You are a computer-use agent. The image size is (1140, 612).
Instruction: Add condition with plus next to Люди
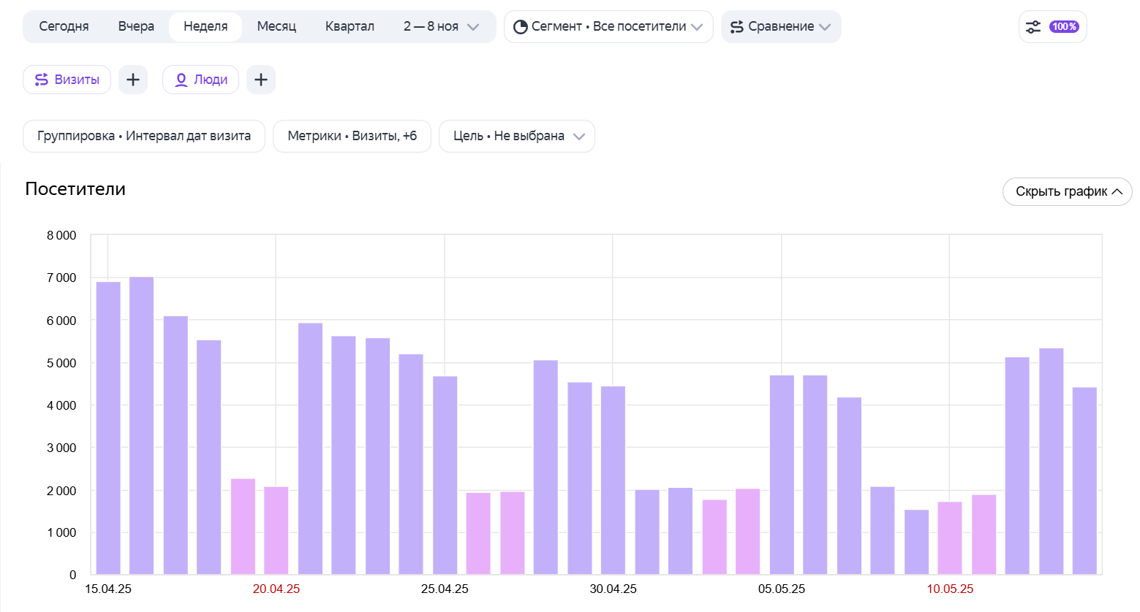261,80
